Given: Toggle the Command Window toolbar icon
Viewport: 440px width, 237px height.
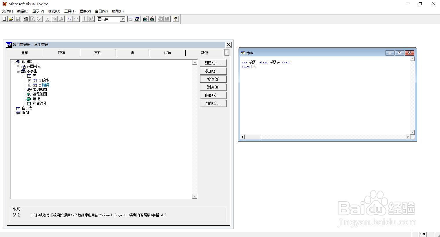Looking at the screenshot, I should 130,19.
